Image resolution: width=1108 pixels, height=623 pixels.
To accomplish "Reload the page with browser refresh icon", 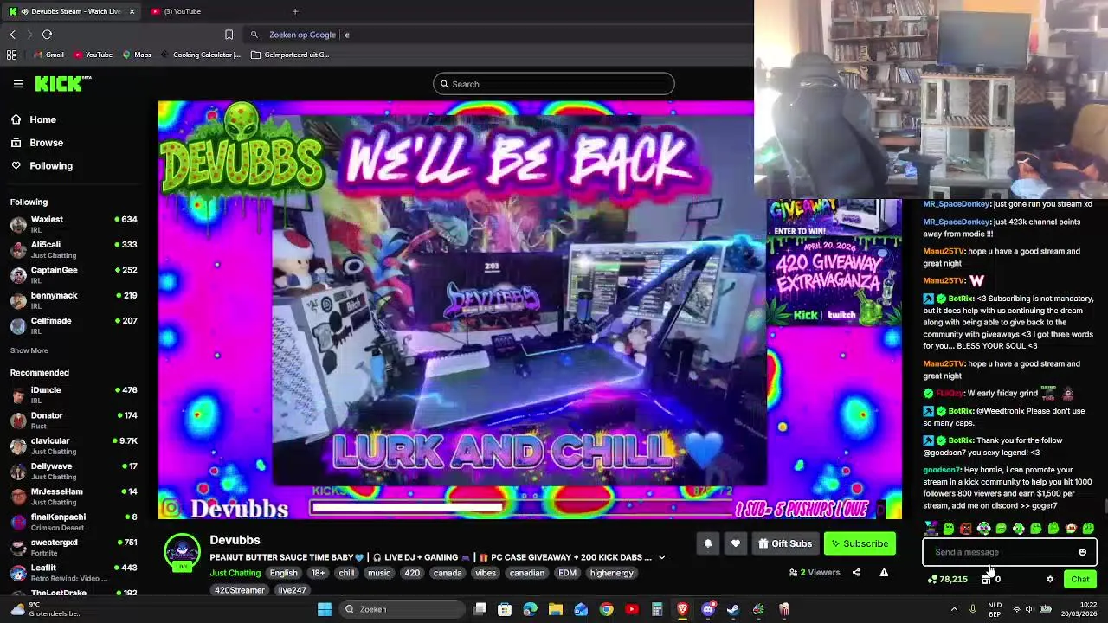I will tap(47, 35).
